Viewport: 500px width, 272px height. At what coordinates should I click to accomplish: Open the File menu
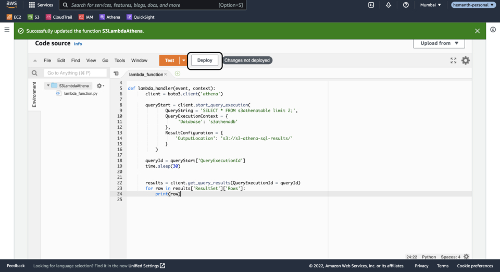coord(47,60)
